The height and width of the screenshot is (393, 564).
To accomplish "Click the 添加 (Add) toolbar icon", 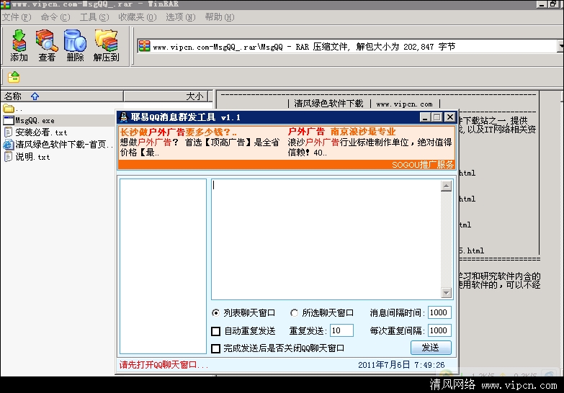I will tap(19, 45).
